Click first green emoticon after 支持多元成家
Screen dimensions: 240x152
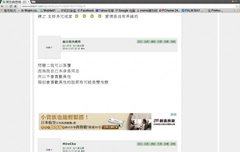(x=77, y=16)
